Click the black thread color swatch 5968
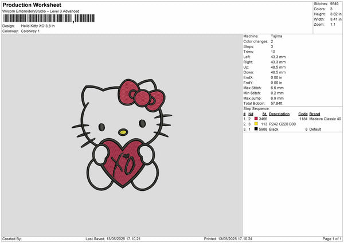Screen dimensions: 344x243 [256, 129]
